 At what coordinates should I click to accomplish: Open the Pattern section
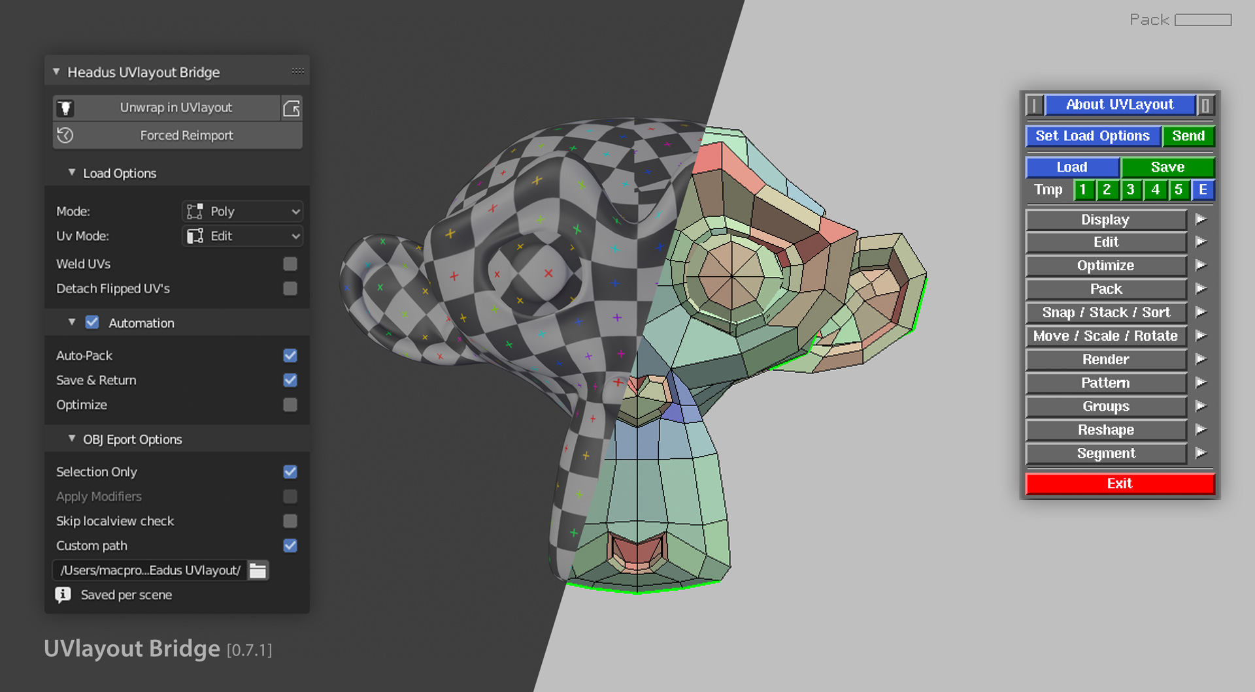[x=1106, y=383]
